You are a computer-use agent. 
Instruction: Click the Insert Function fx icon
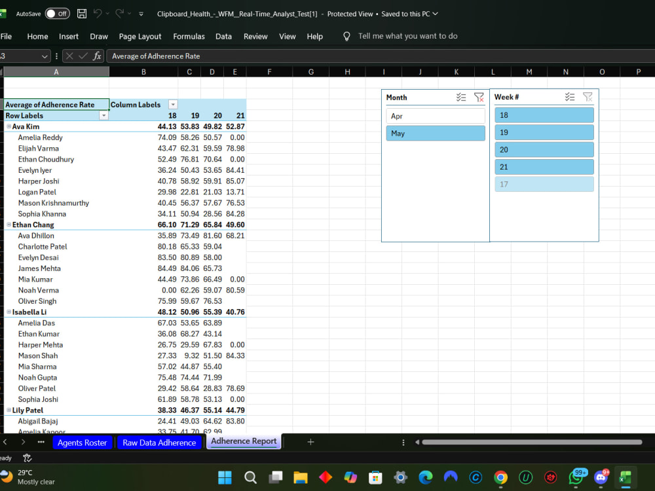[97, 56]
